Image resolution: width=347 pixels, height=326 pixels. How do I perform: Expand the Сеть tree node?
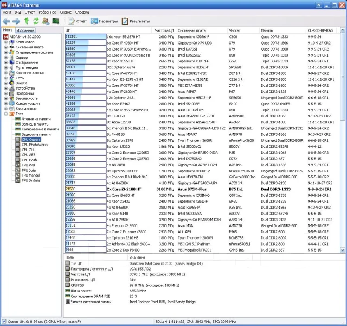(6, 78)
